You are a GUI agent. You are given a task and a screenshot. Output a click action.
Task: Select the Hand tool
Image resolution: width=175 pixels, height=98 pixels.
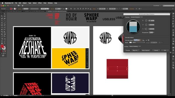(2, 43)
